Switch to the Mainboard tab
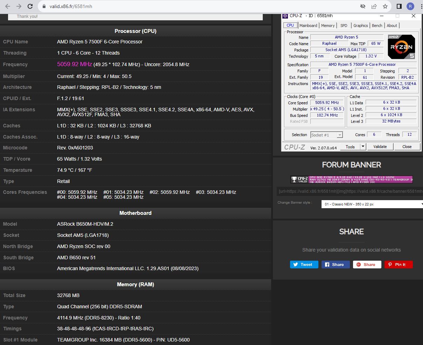This screenshot has height=345, width=423. coord(308,26)
